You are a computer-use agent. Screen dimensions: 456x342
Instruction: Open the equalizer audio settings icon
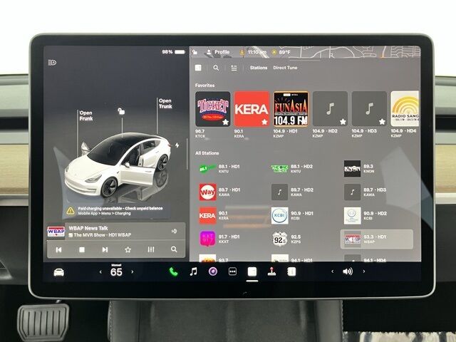click(x=150, y=249)
